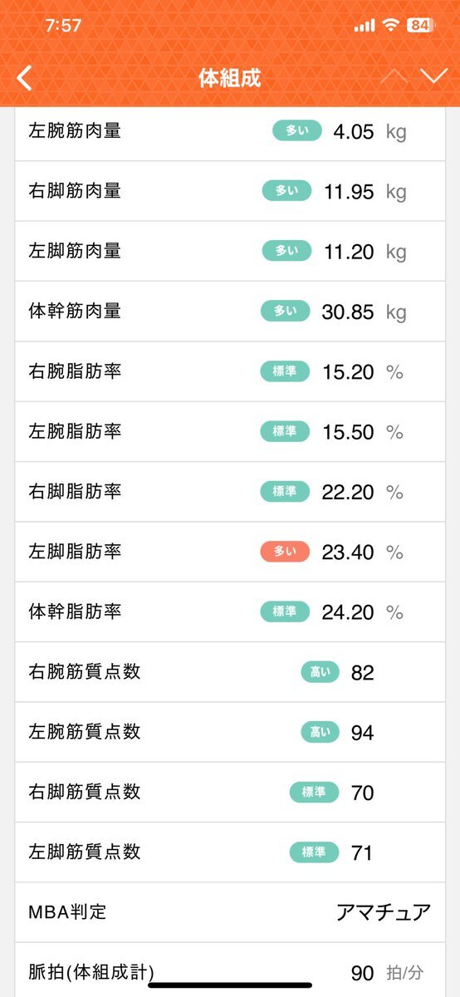The image size is (460, 997).
Task: Tap the Wi-Fi icon in the status bar
Action: [390, 25]
